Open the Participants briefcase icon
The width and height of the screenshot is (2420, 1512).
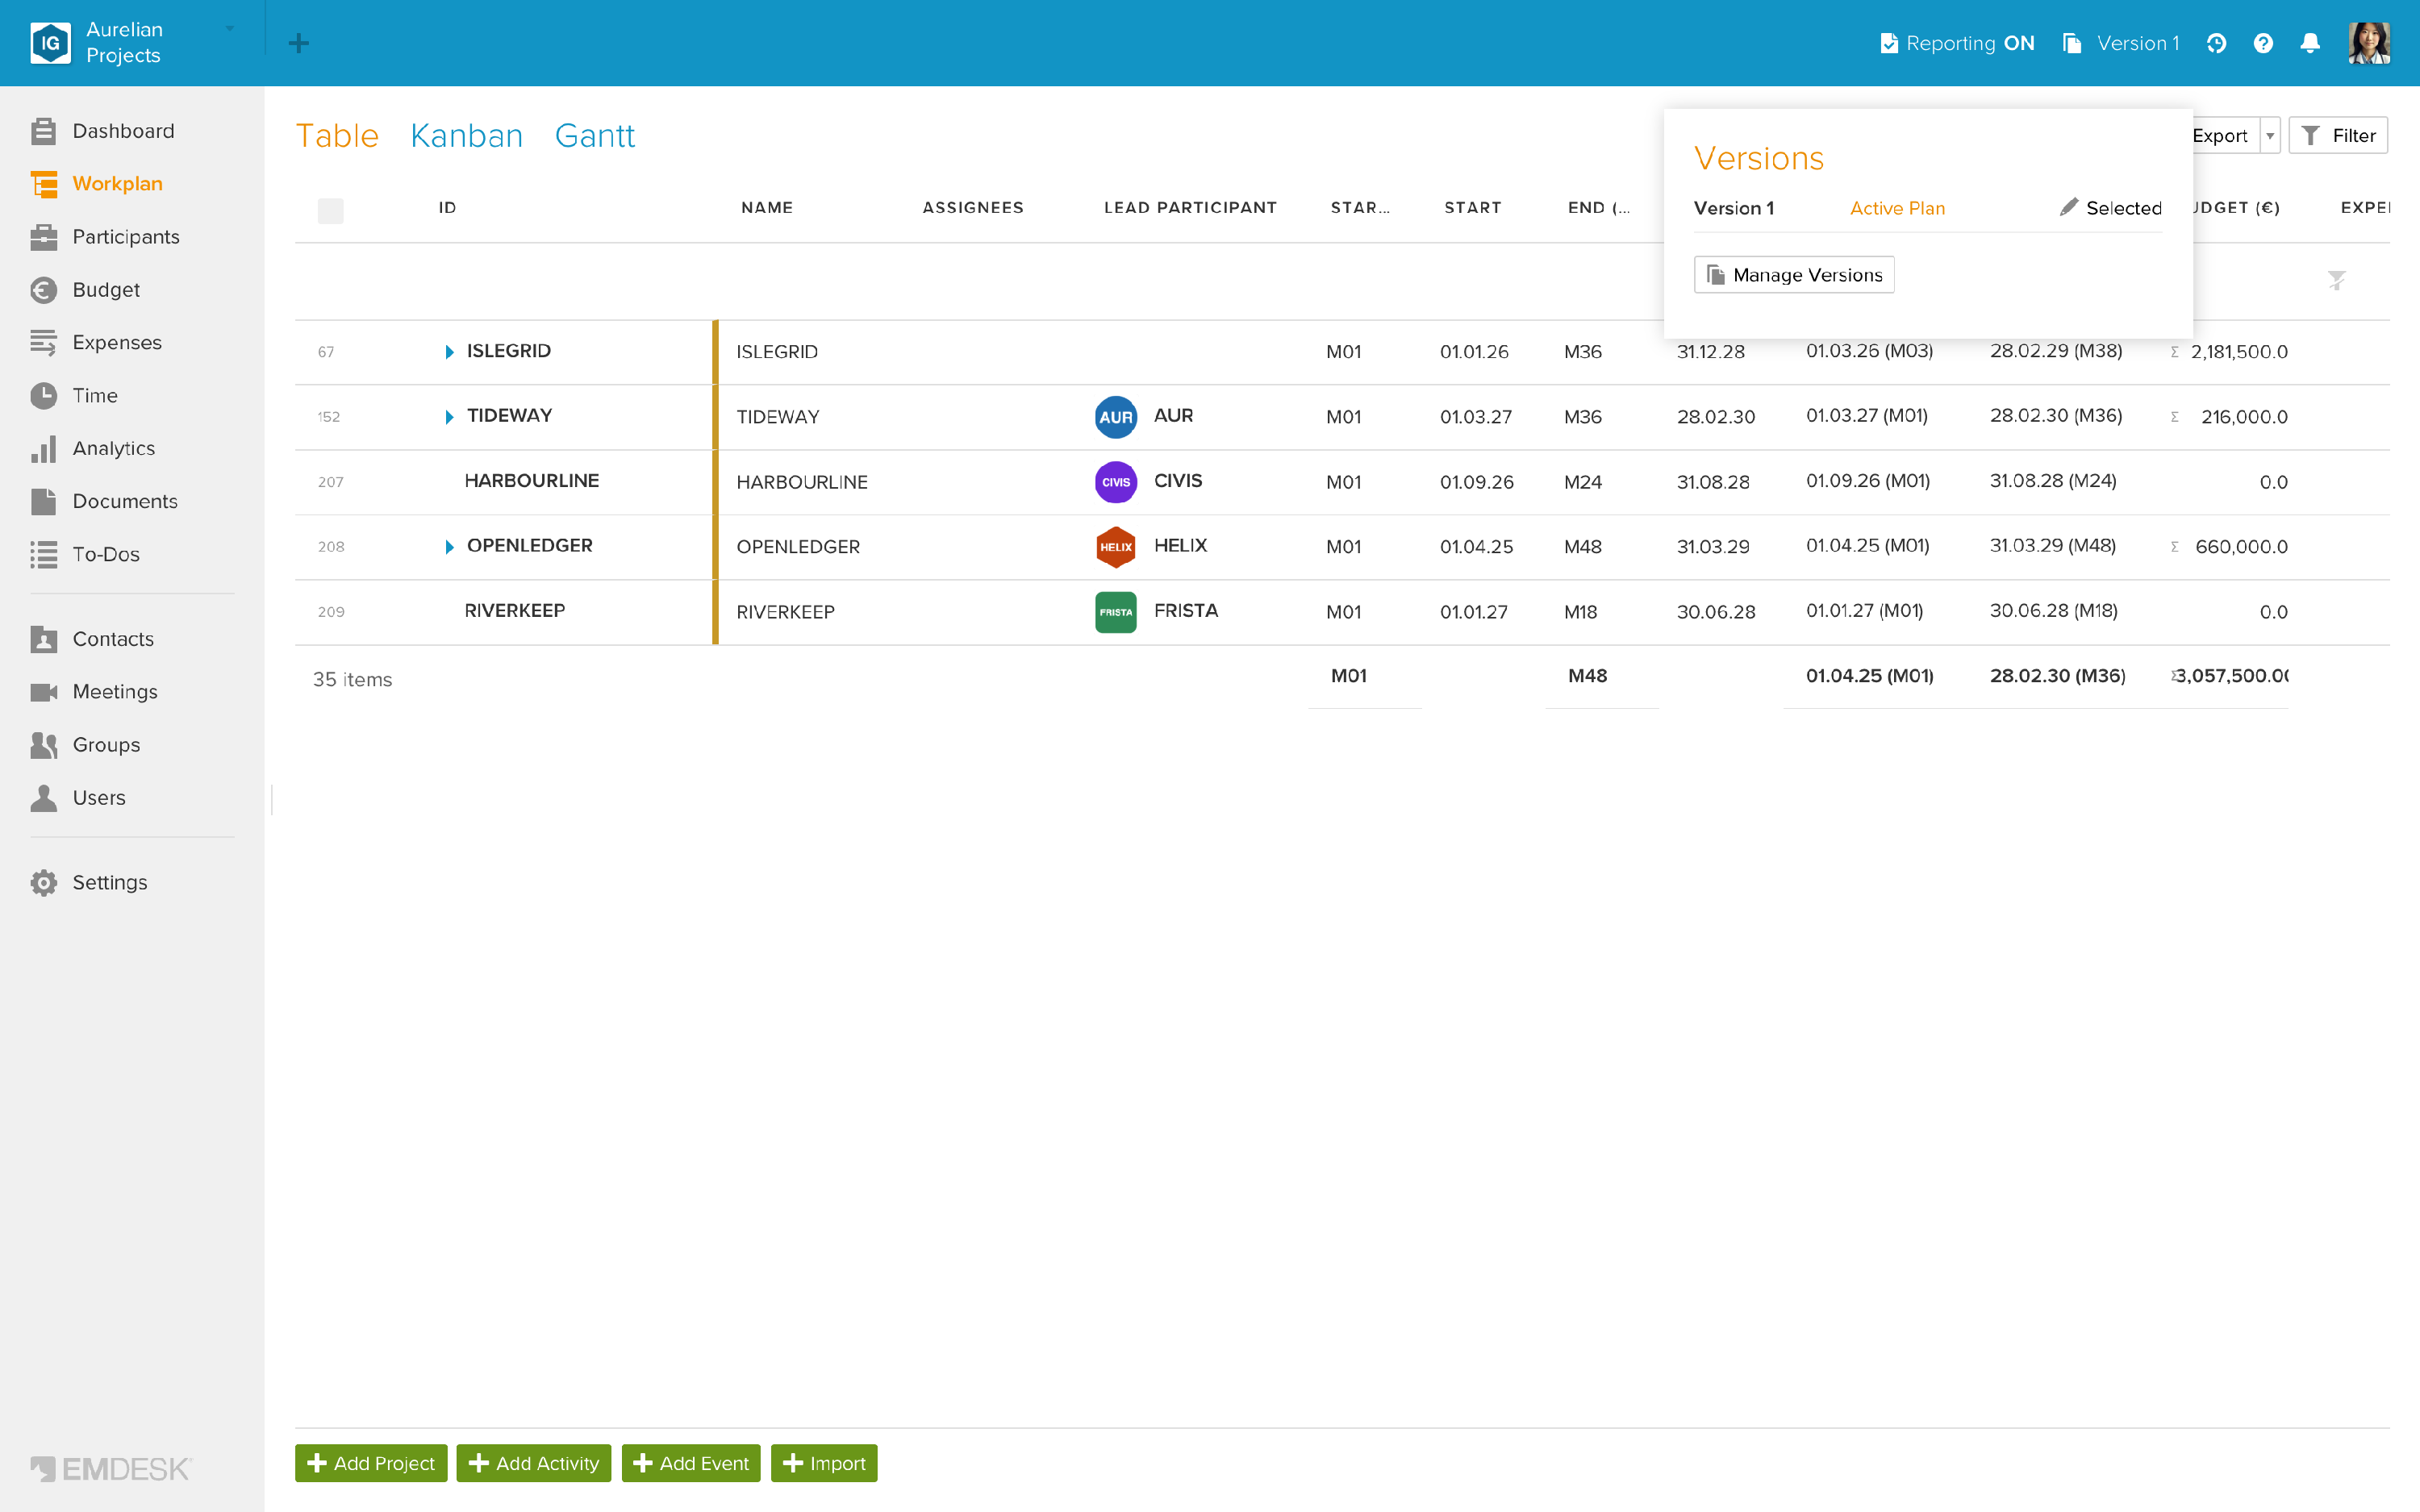(43, 237)
